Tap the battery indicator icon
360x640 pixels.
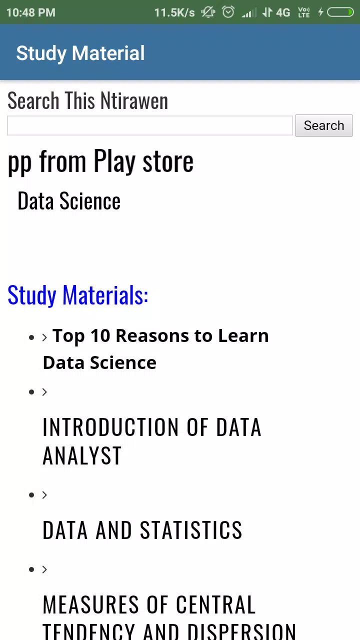(x=341, y=12)
